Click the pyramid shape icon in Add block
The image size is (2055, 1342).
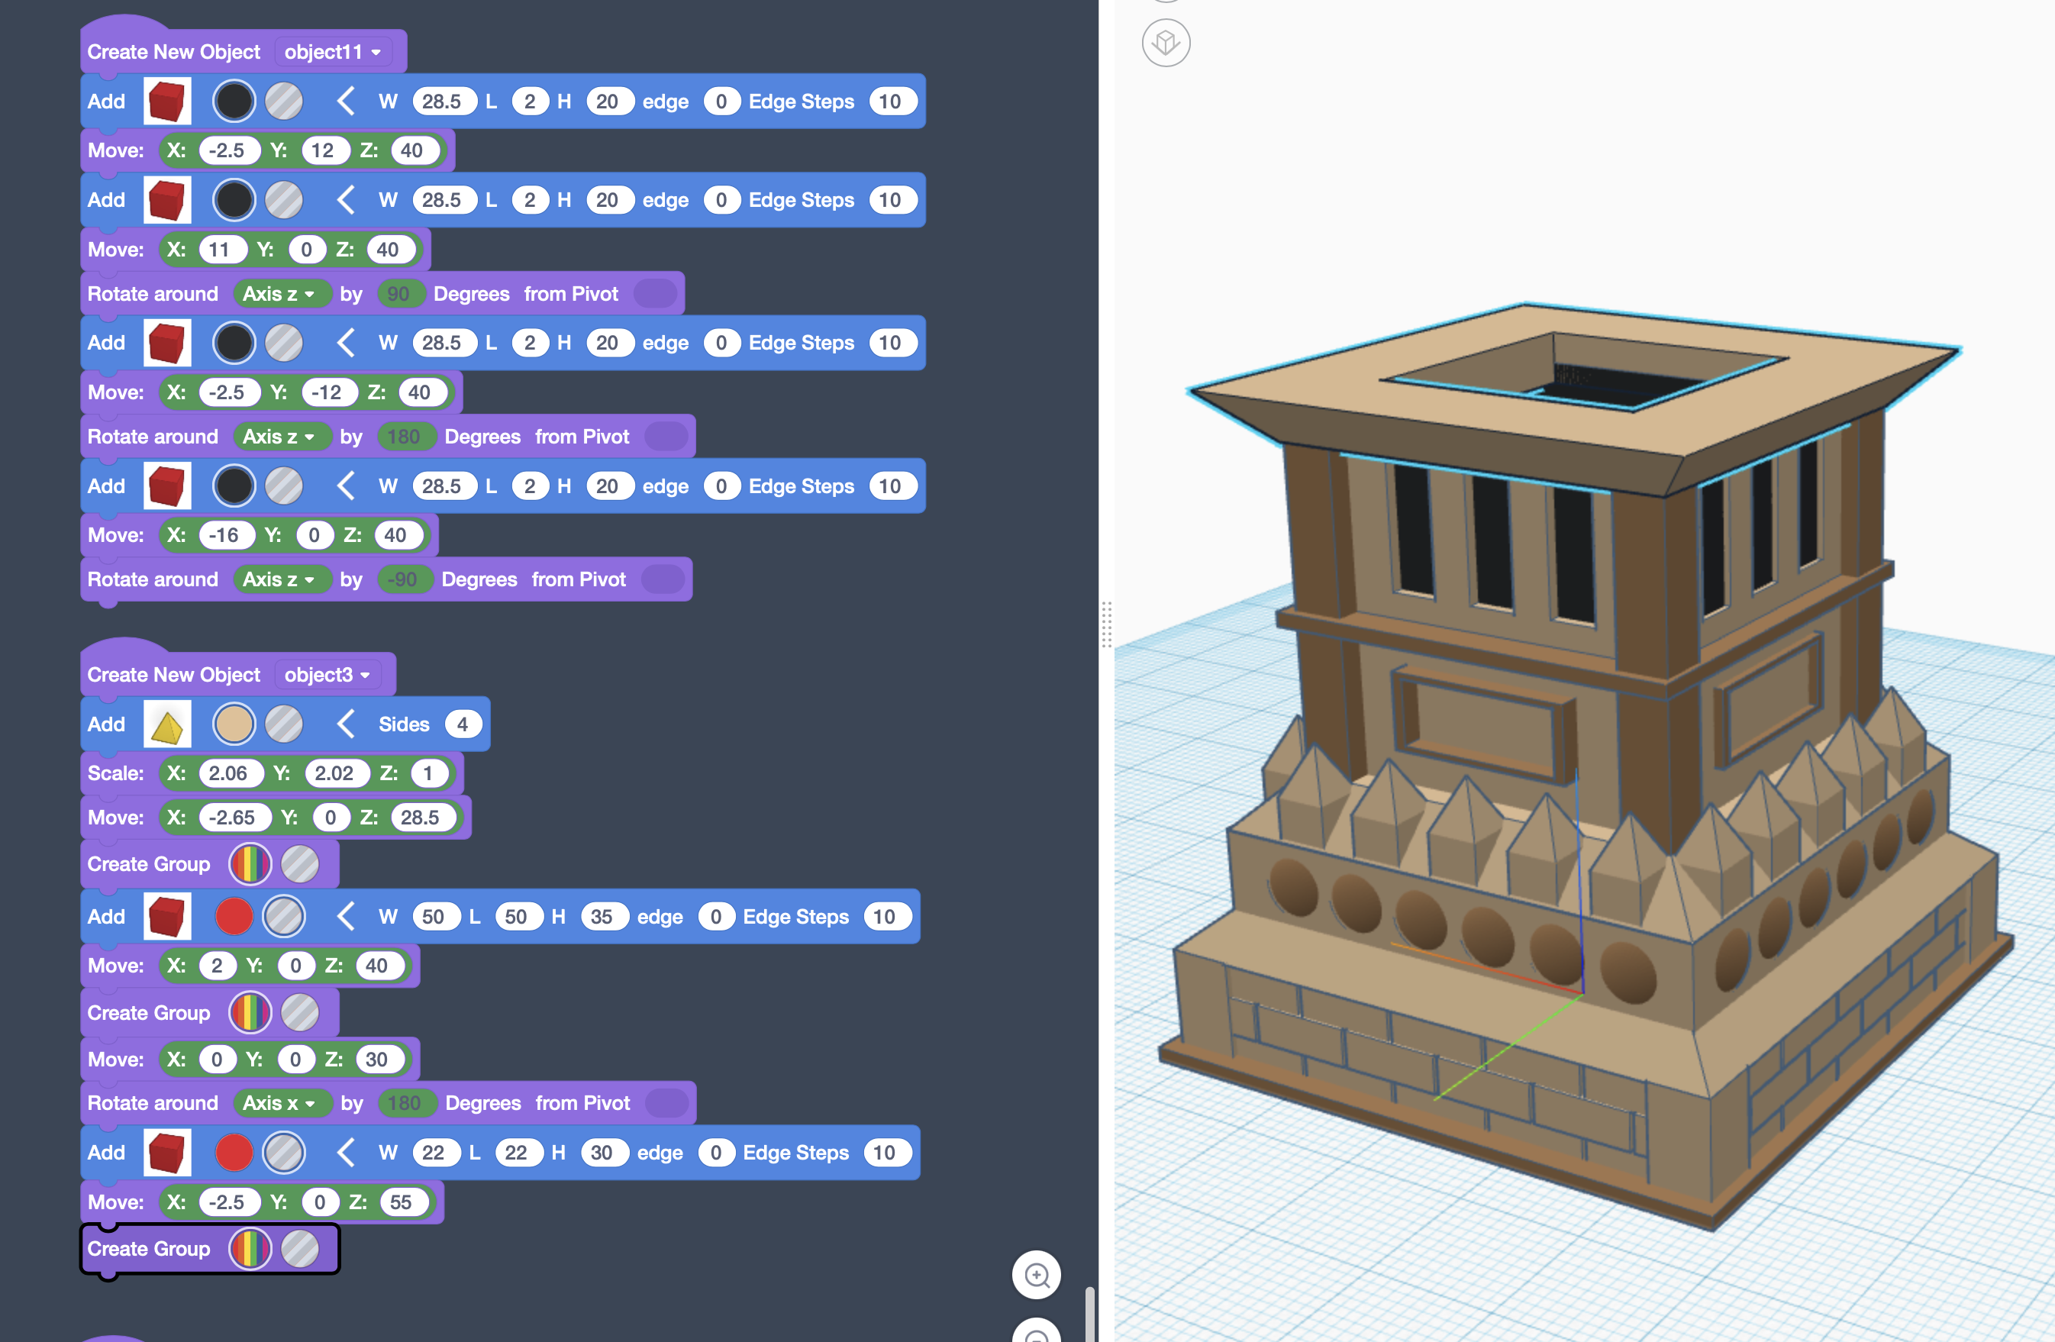pos(166,724)
